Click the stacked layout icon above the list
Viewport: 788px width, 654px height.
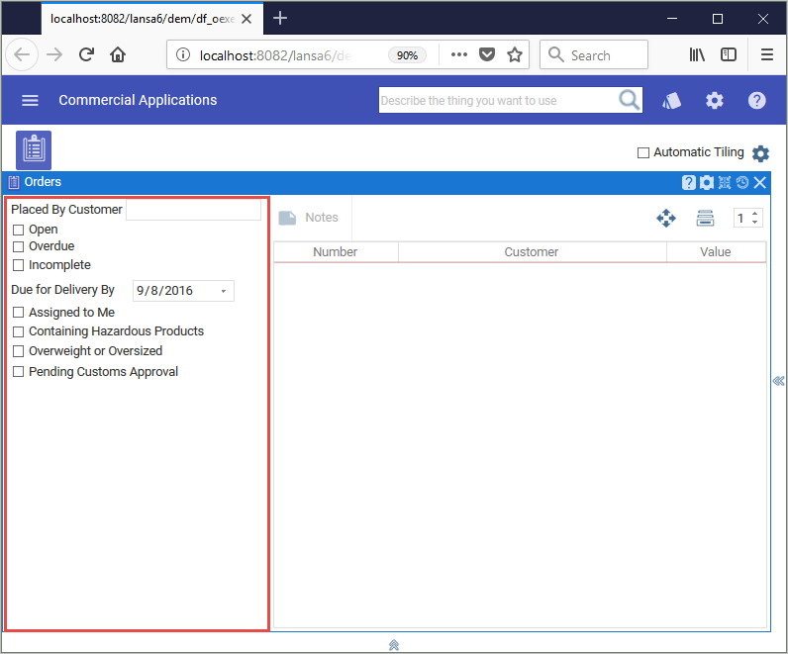[705, 218]
